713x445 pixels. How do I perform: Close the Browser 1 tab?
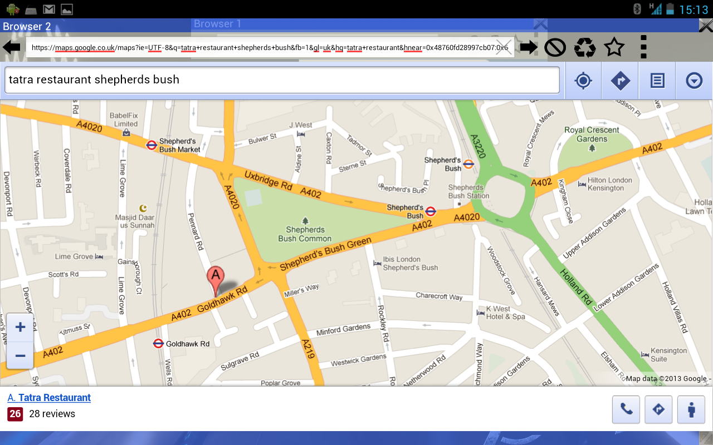point(540,24)
